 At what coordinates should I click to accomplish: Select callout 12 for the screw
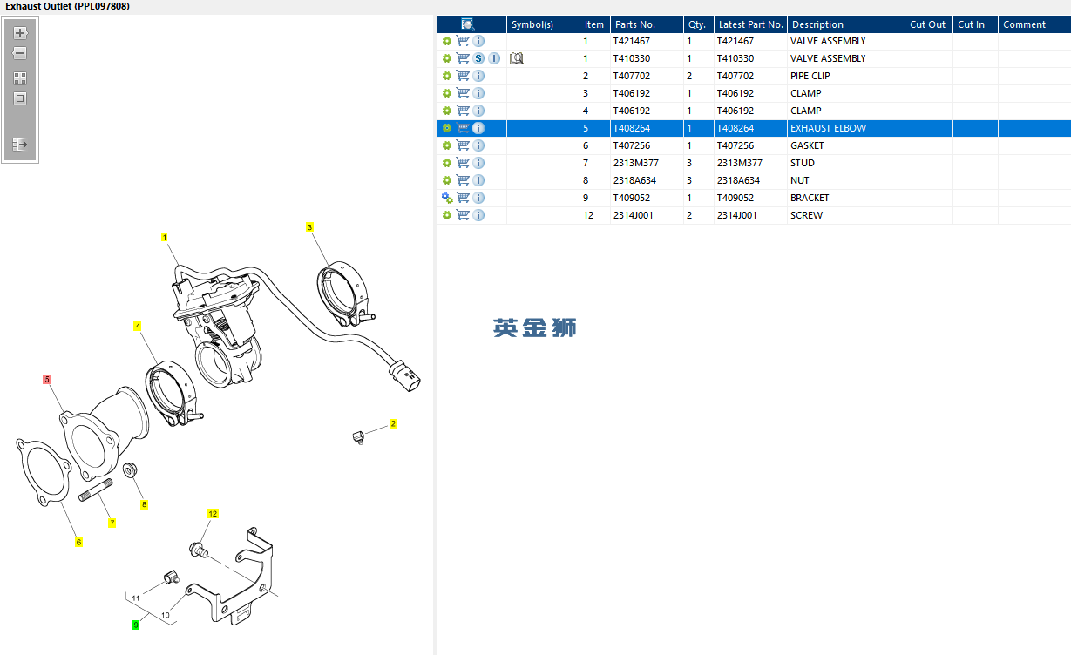point(213,514)
